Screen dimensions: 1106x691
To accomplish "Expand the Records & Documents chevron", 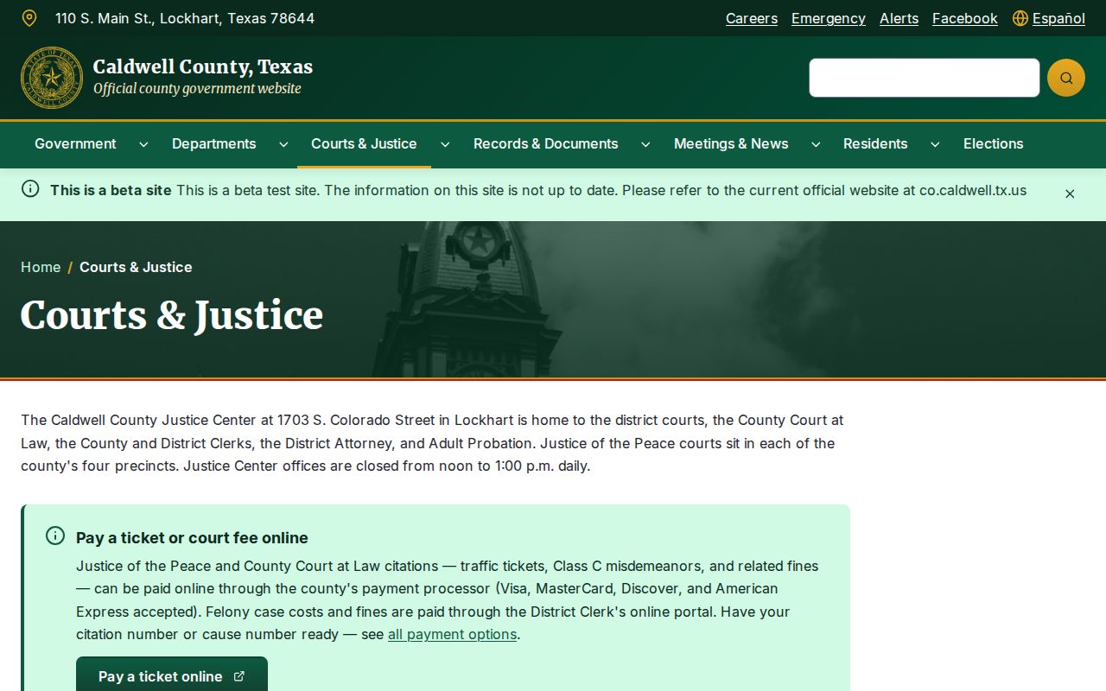I will pyautogui.click(x=645, y=144).
